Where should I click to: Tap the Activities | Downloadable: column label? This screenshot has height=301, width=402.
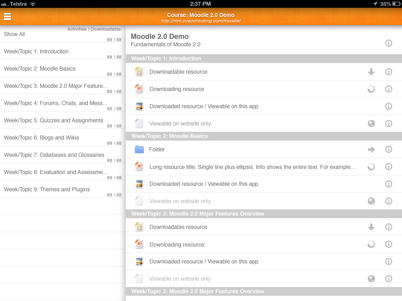click(x=95, y=29)
